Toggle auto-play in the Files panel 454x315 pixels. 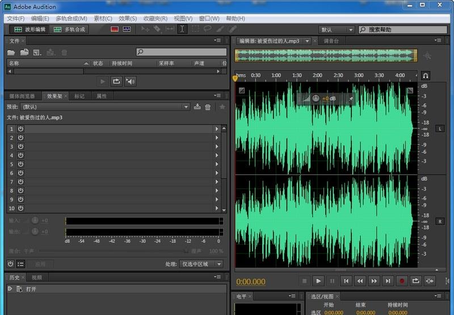tap(131, 82)
